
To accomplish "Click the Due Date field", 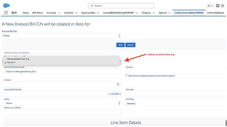I will (x=176, y=94).
